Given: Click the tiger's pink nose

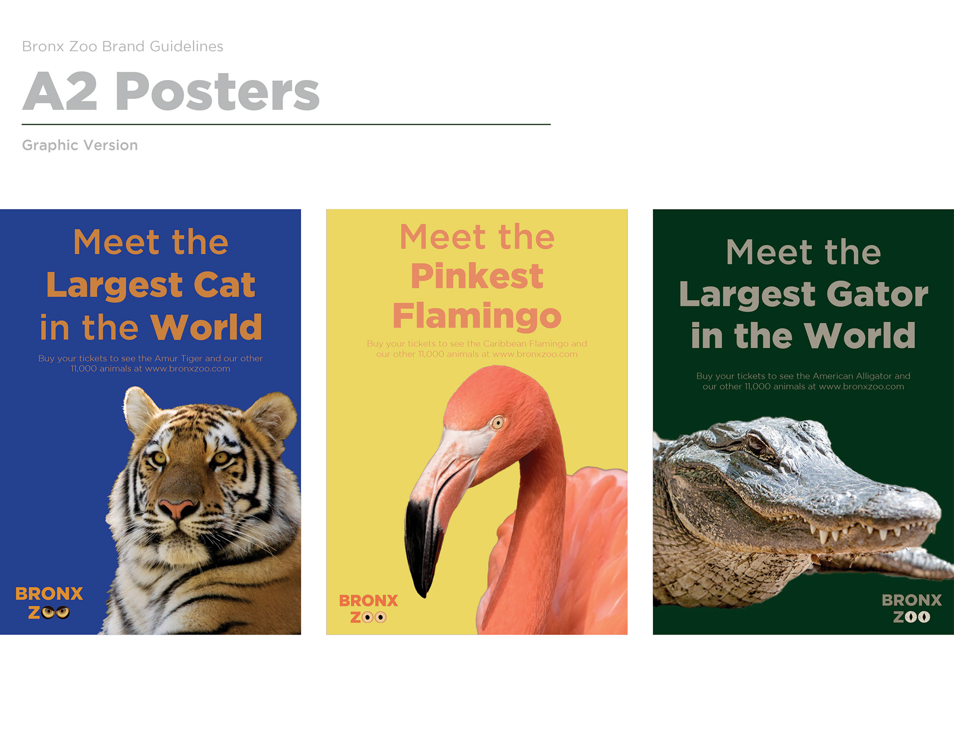Looking at the screenshot, I should [177, 509].
